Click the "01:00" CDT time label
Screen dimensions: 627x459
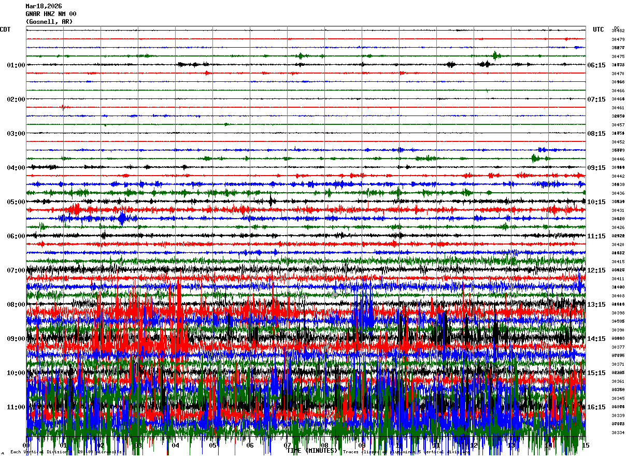(x=16, y=65)
